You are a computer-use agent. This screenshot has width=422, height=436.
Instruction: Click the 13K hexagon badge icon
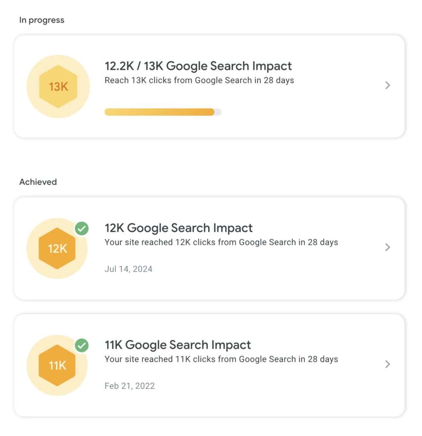(x=58, y=86)
